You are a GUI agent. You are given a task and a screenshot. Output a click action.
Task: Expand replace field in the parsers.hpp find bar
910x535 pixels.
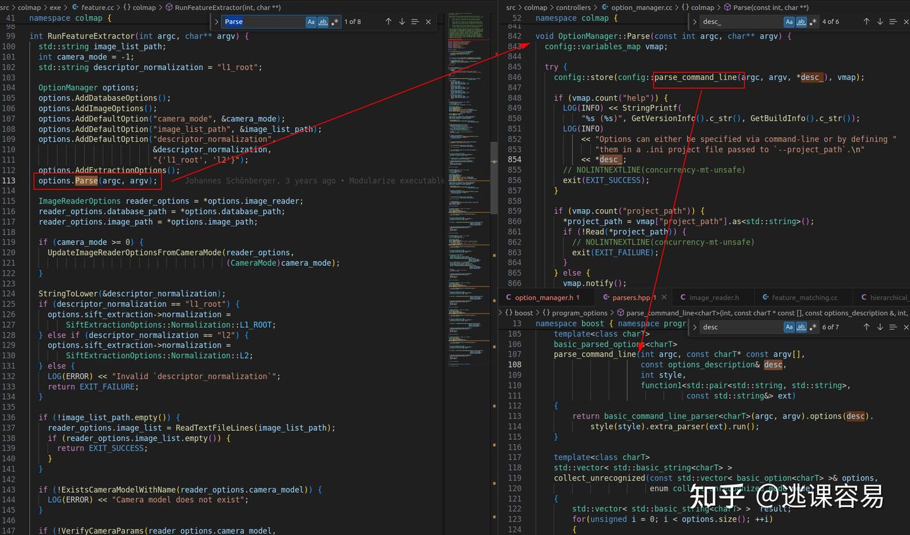(x=695, y=327)
